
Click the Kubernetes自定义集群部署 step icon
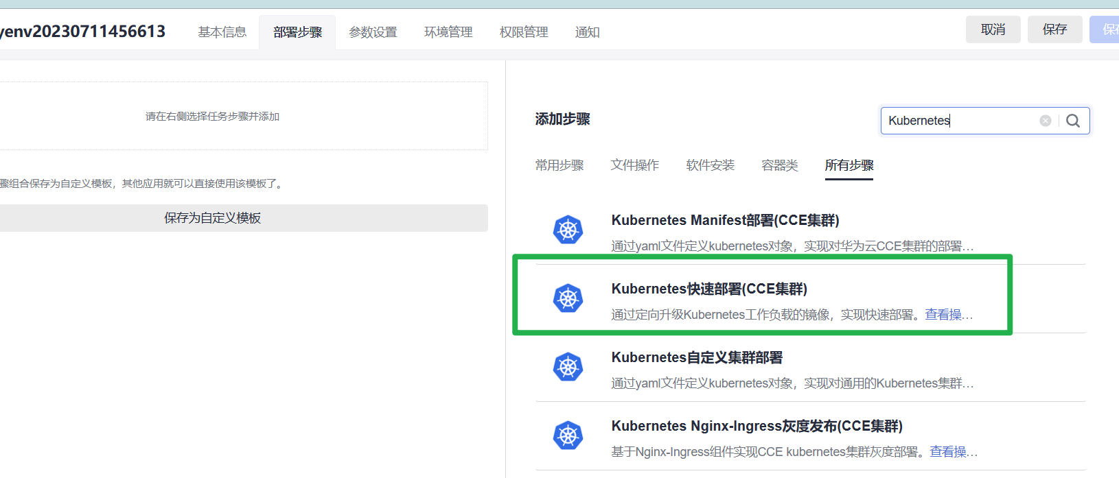pos(568,367)
